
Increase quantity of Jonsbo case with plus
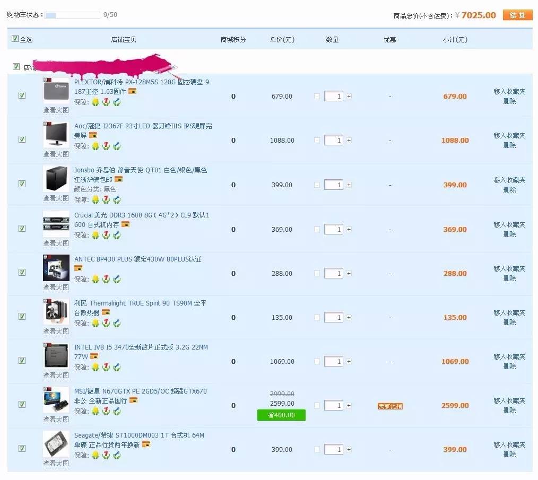(349, 185)
